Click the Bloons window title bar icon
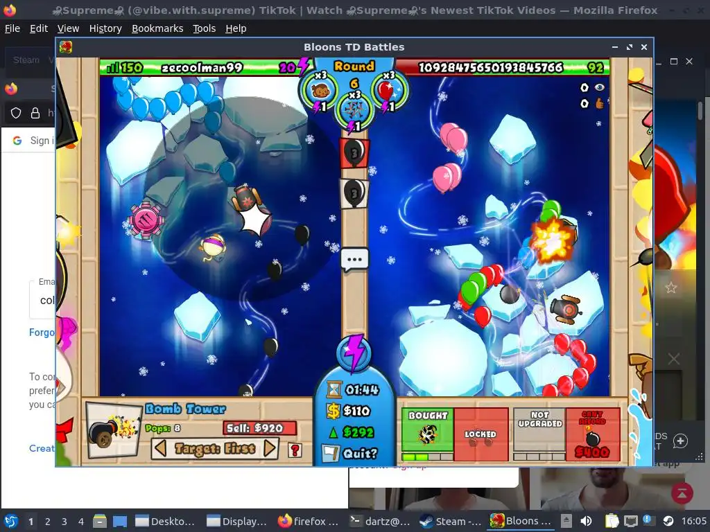Viewport: 710px width, 532px height. pyautogui.click(x=66, y=47)
